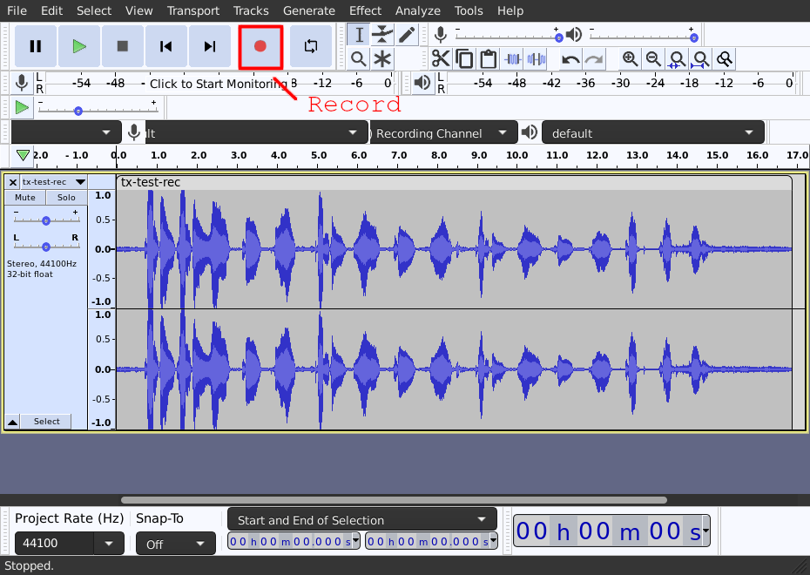
Task: Zoom out with the minus magnifier
Action: click(x=653, y=59)
